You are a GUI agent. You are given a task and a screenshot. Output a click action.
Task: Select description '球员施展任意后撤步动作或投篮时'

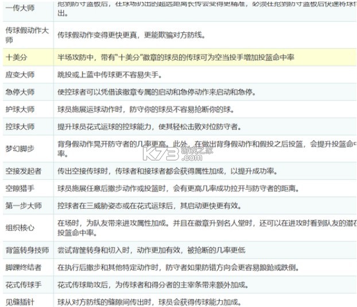pos(111,188)
